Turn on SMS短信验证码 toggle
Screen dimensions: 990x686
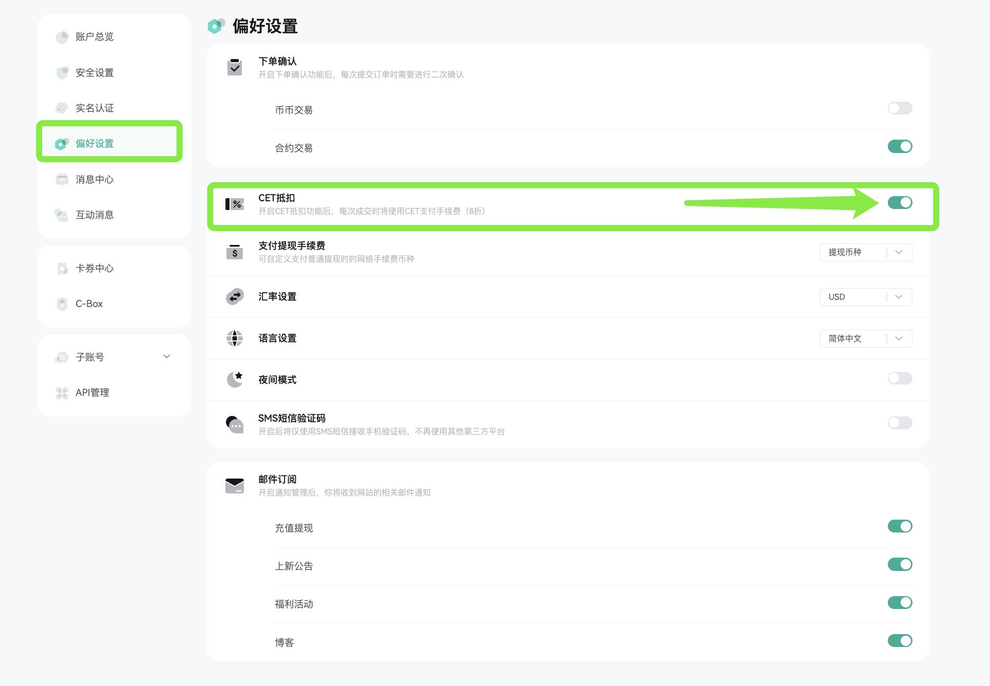pos(900,423)
